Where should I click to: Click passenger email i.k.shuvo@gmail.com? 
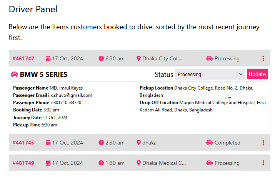[x=70, y=95]
